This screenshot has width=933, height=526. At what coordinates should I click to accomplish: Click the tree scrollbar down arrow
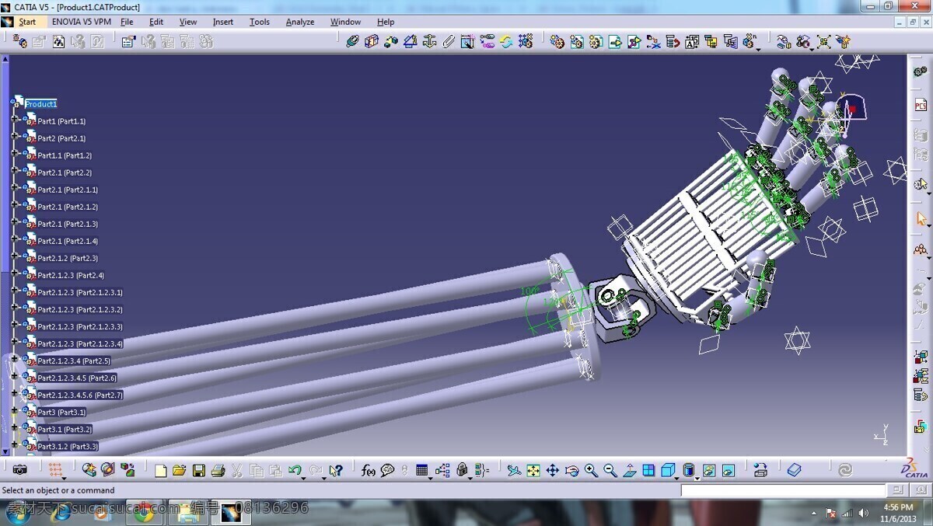tap(5, 451)
